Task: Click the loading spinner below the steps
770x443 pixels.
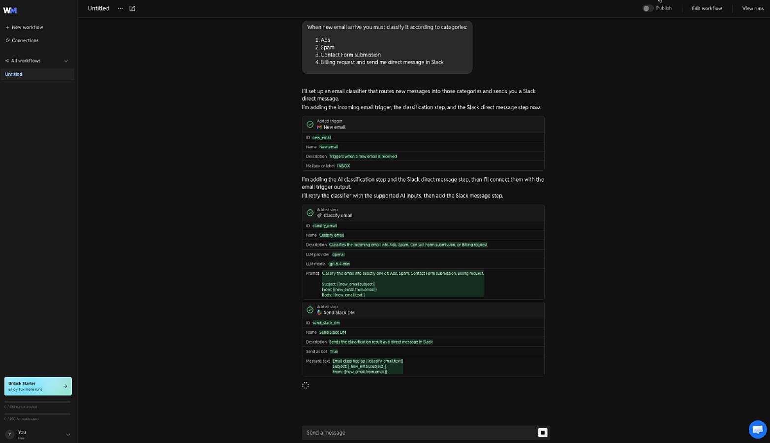Action: coord(305,385)
